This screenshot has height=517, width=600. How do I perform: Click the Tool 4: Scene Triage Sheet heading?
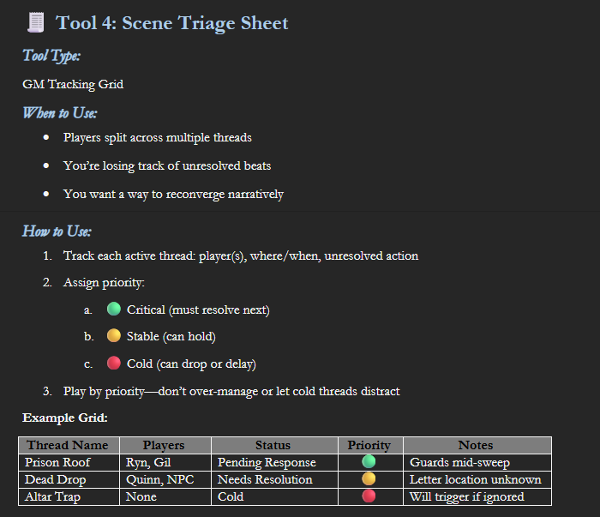pyautogui.click(x=171, y=23)
